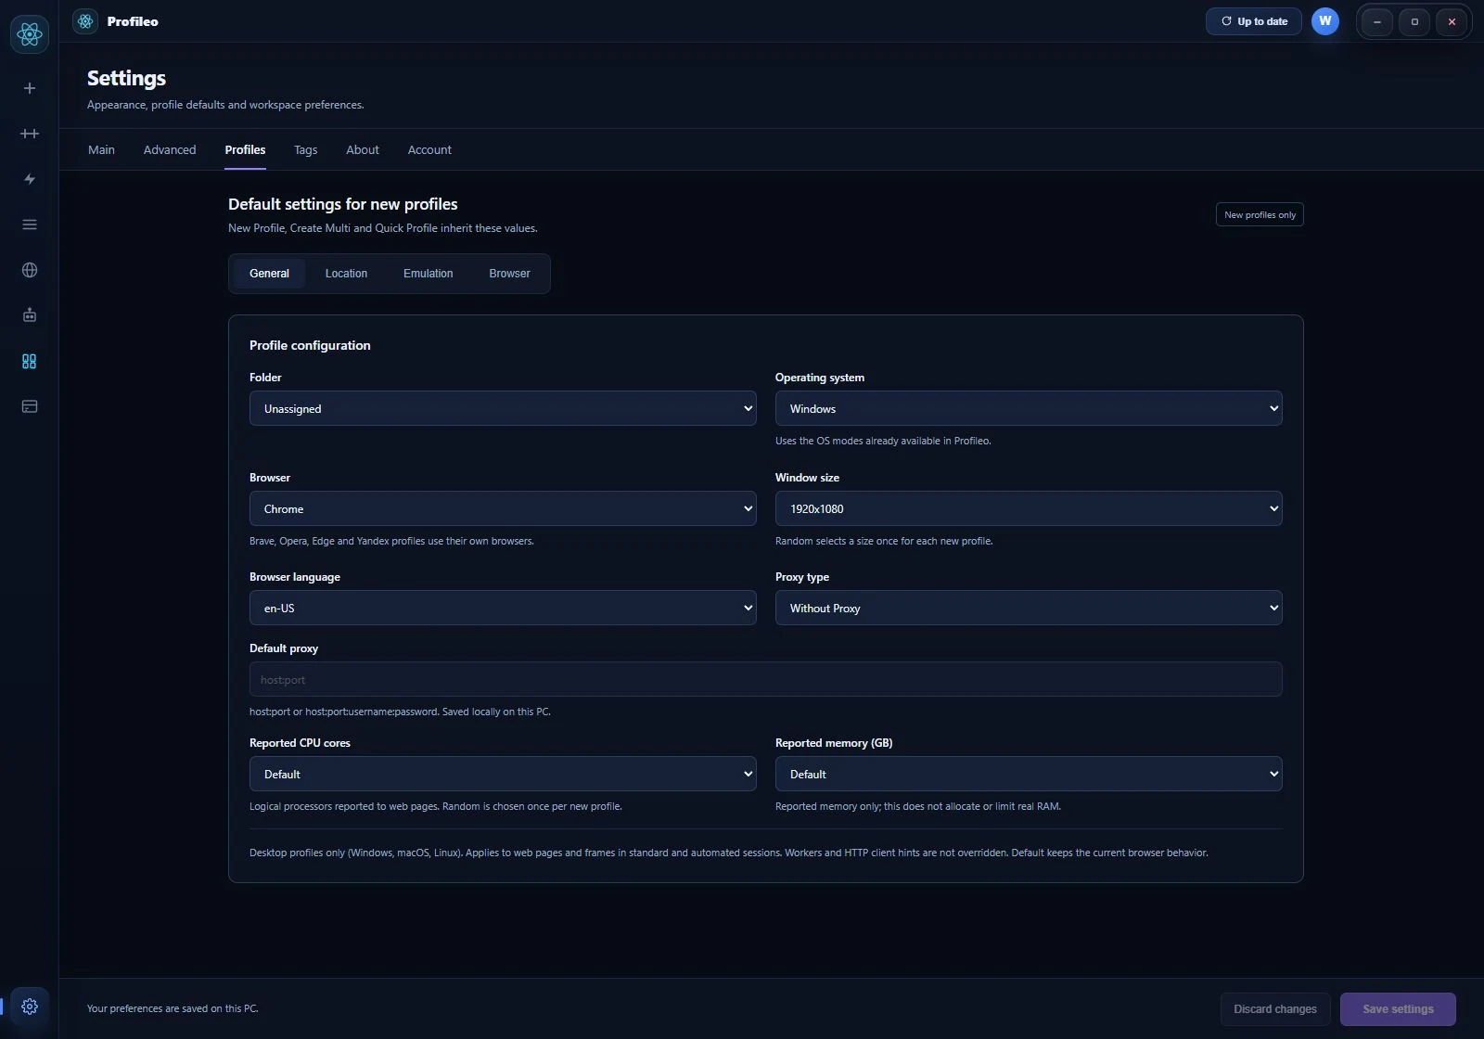Open the robot automation icon in sidebar
1484x1039 pixels.
pos(30,315)
